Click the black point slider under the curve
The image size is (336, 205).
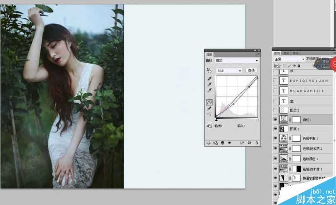(216, 120)
